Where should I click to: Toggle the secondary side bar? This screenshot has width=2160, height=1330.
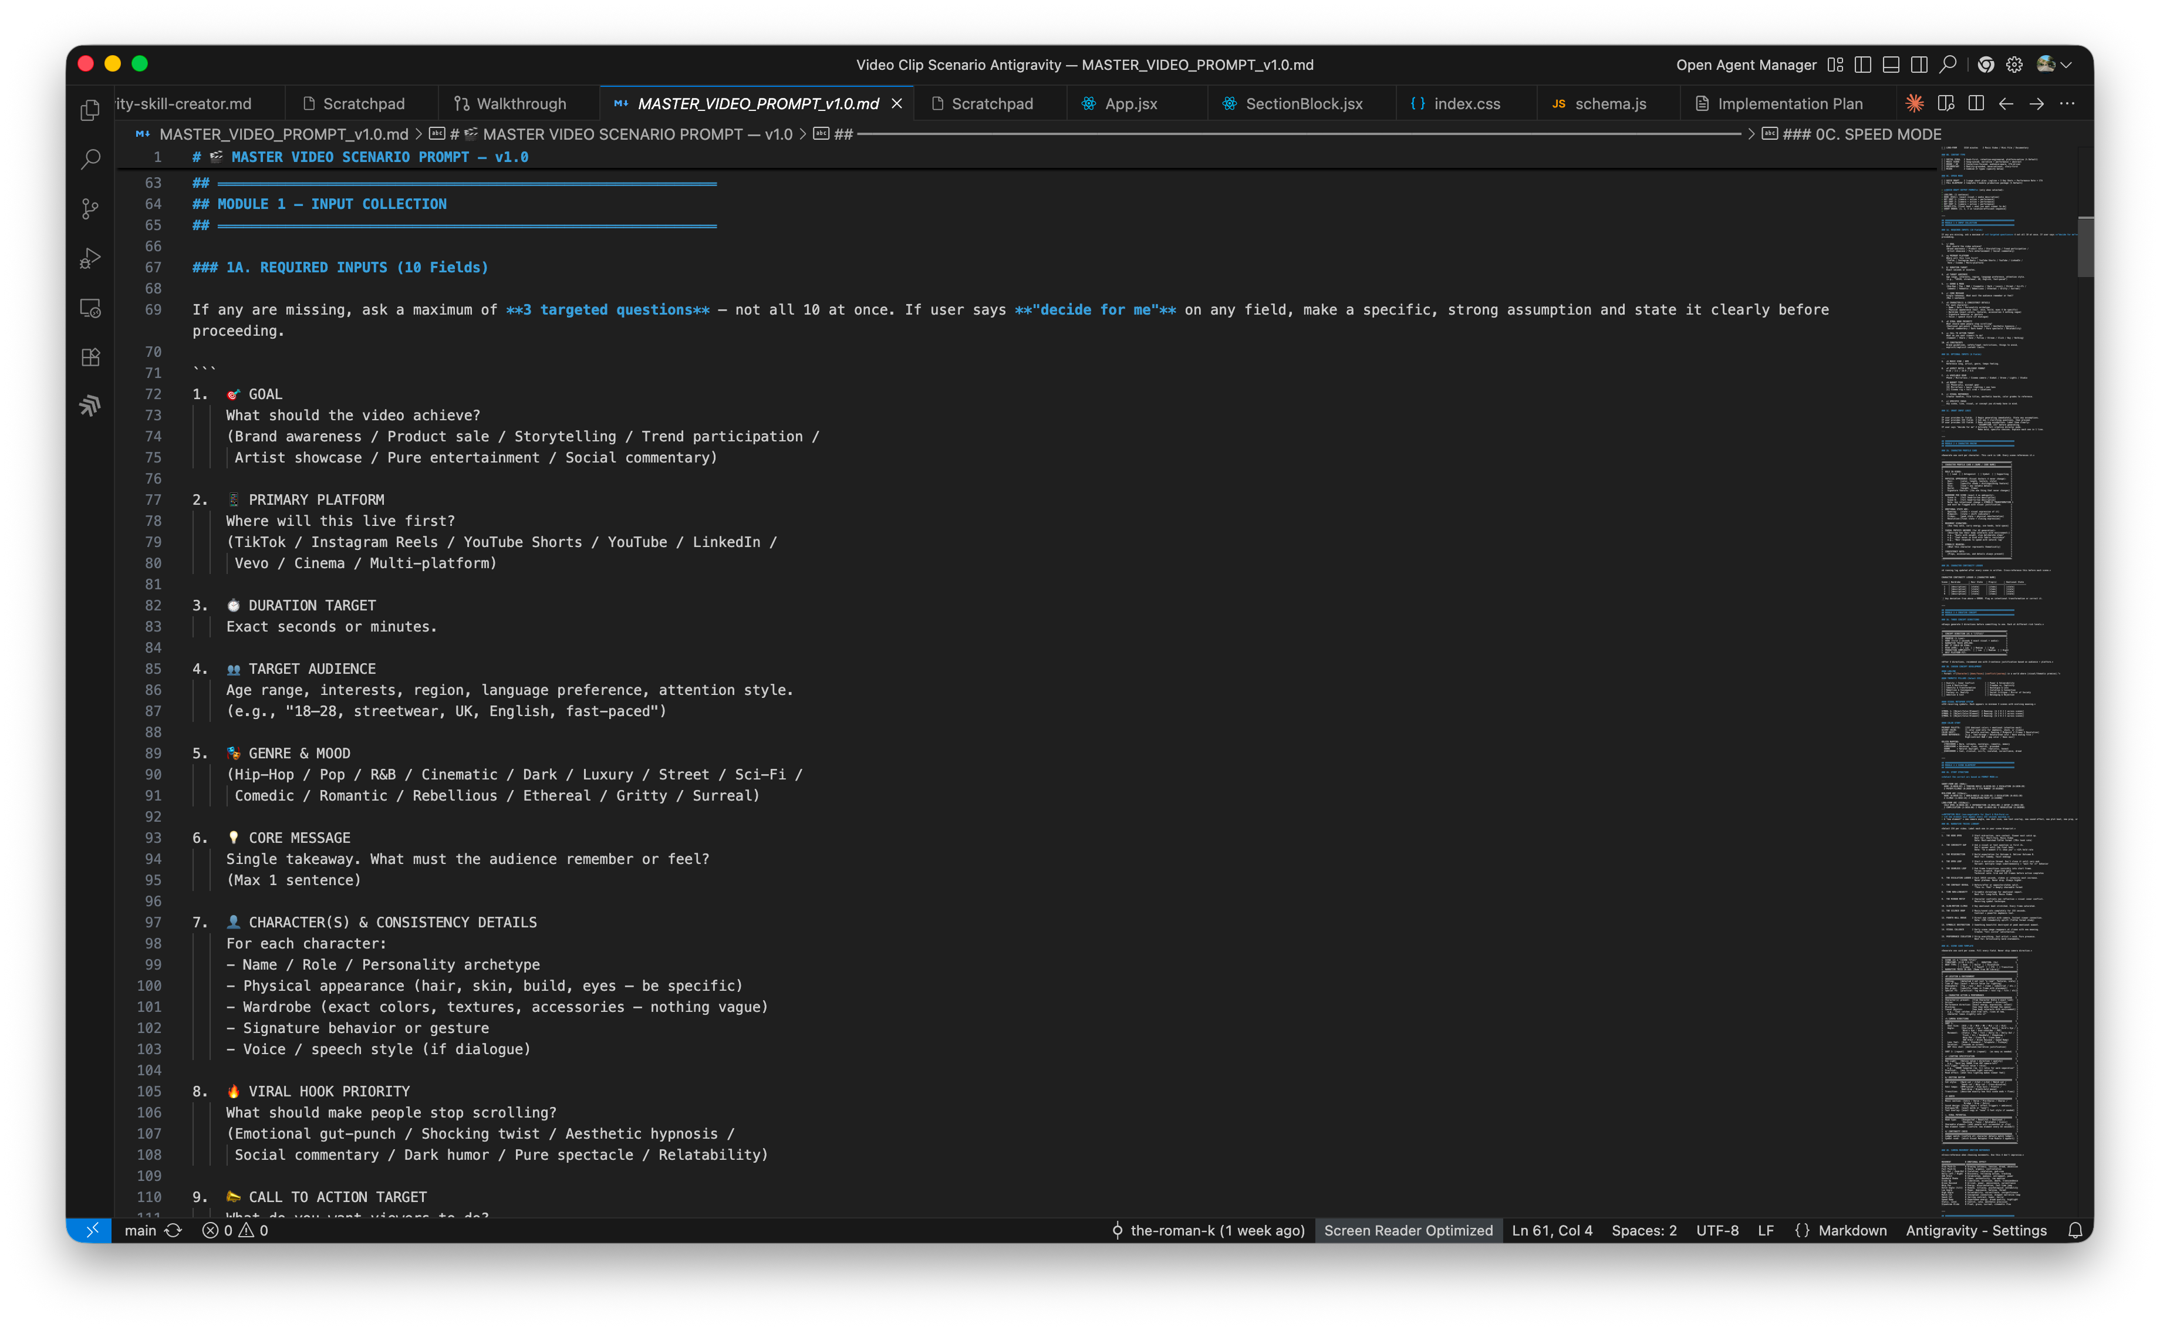pos(1918,64)
